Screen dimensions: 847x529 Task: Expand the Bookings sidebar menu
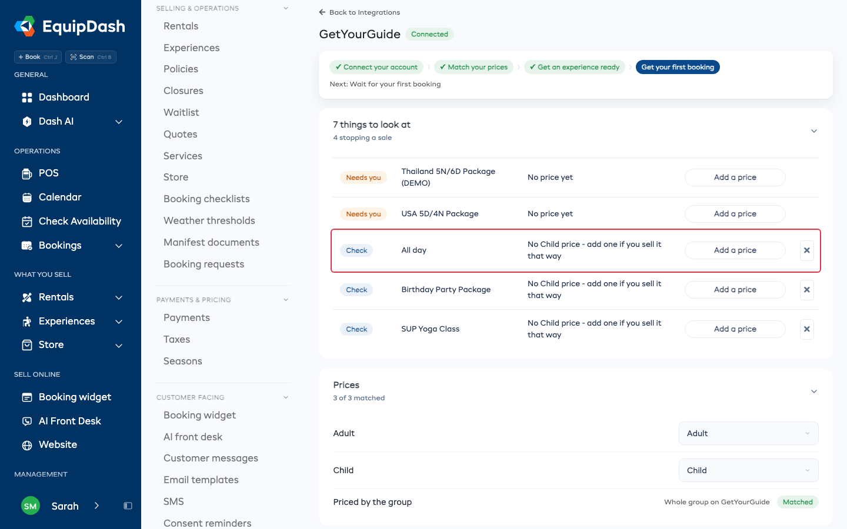tap(119, 246)
